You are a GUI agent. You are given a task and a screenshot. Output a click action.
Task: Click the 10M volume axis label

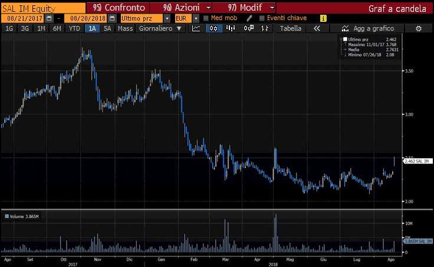tap(409, 223)
